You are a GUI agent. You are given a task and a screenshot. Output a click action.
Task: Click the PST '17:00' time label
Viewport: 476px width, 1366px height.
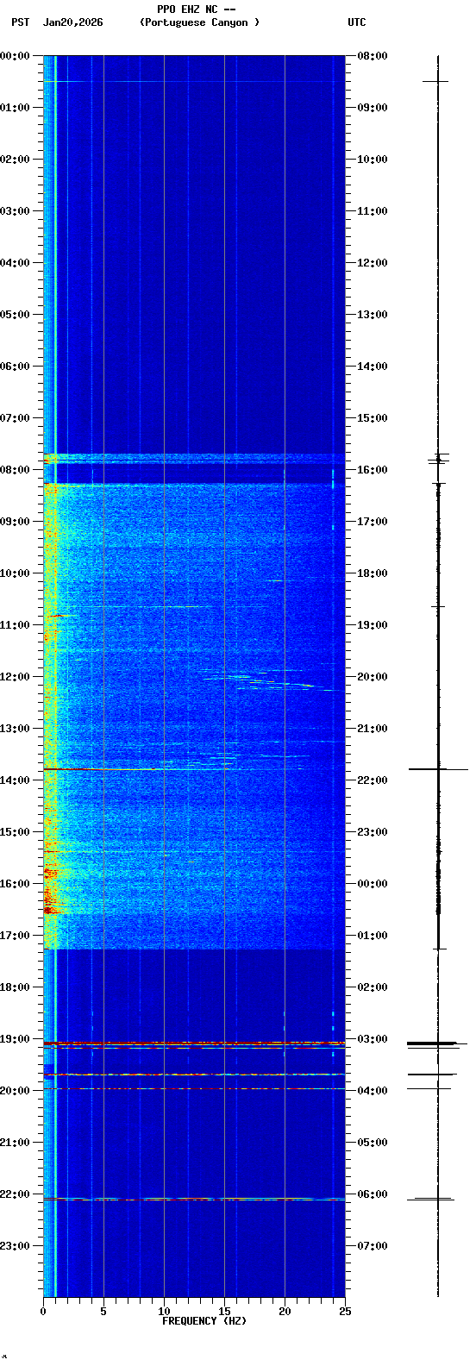[x=15, y=936]
